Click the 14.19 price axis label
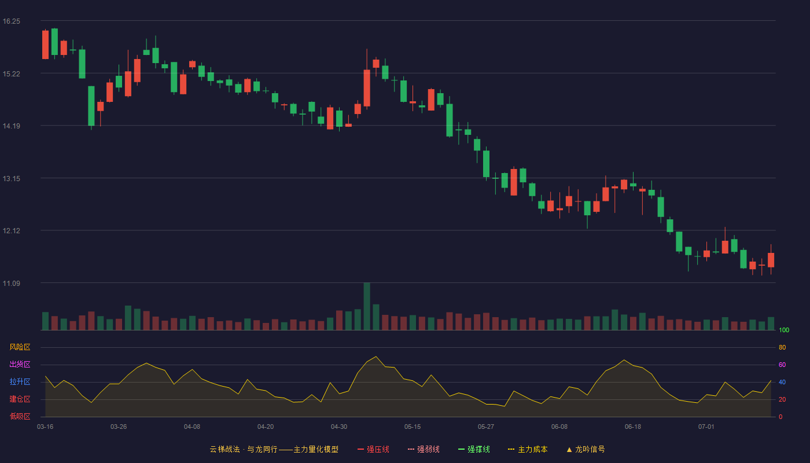810x463 pixels. (x=12, y=126)
